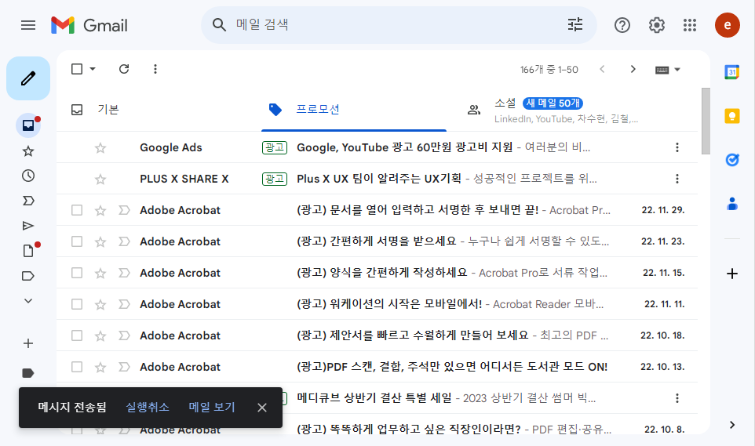Open input tools keyboard dropdown
Image resolution: width=755 pixels, height=446 pixels.
(x=668, y=70)
